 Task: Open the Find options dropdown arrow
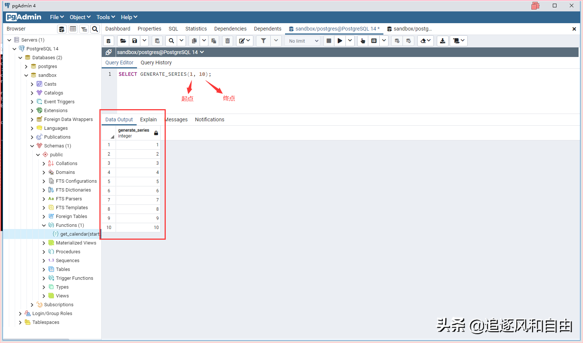[182, 41]
